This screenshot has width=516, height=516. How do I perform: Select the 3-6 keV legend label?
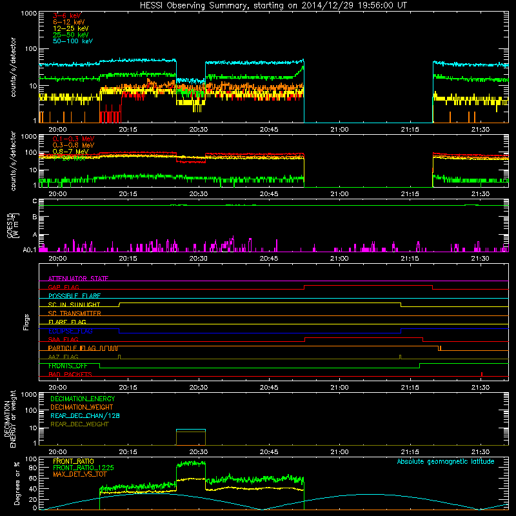[x=67, y=15]
